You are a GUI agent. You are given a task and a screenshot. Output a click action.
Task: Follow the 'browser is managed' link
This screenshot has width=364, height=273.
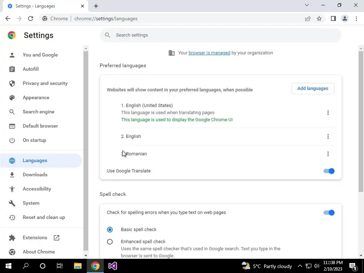coord(209,53)
